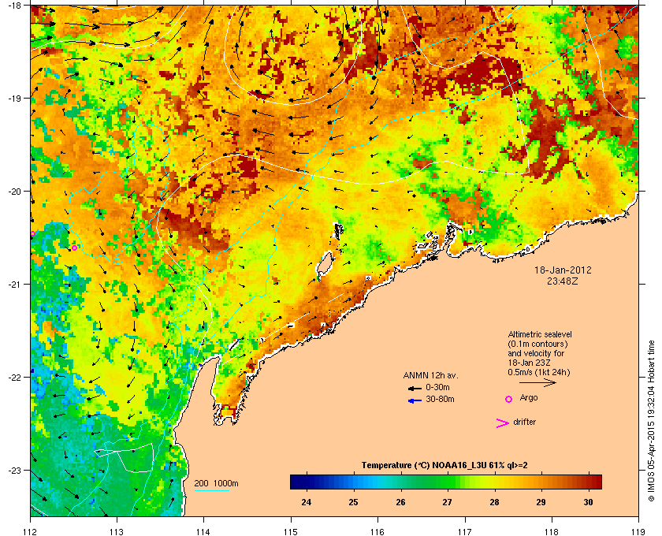Click the orange 29 degree section of the colorbar
The height and width of the screenshot is (536, 662).
point(541,482)
